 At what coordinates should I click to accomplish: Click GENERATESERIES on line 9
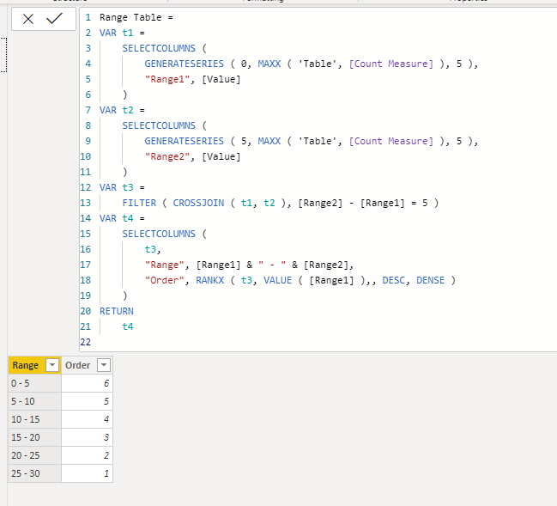click(x=184, y=141)
